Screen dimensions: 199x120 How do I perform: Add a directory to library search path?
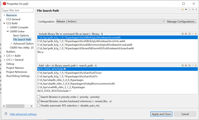tap(183, 65)
